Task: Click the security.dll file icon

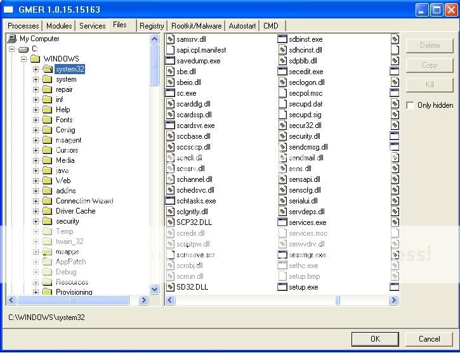Action: pos(282,136)
